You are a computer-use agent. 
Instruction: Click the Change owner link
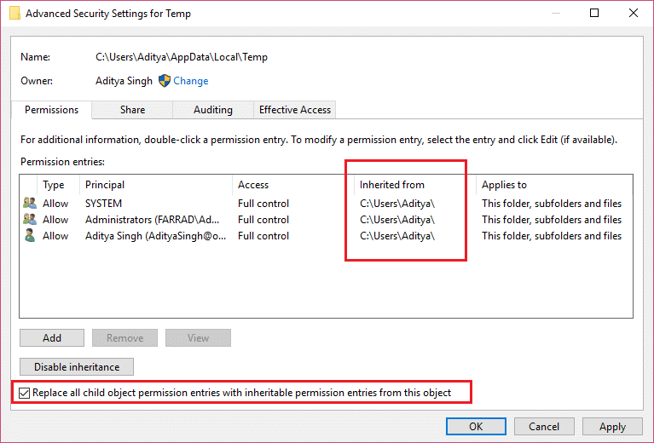pos(191,81)
